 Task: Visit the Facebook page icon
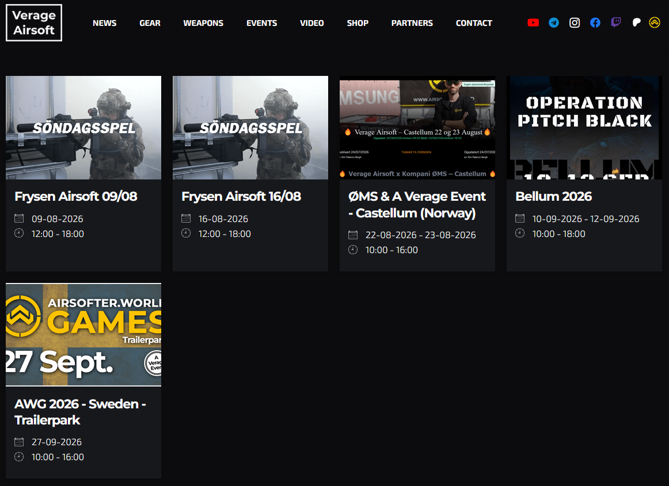[595, 22]
